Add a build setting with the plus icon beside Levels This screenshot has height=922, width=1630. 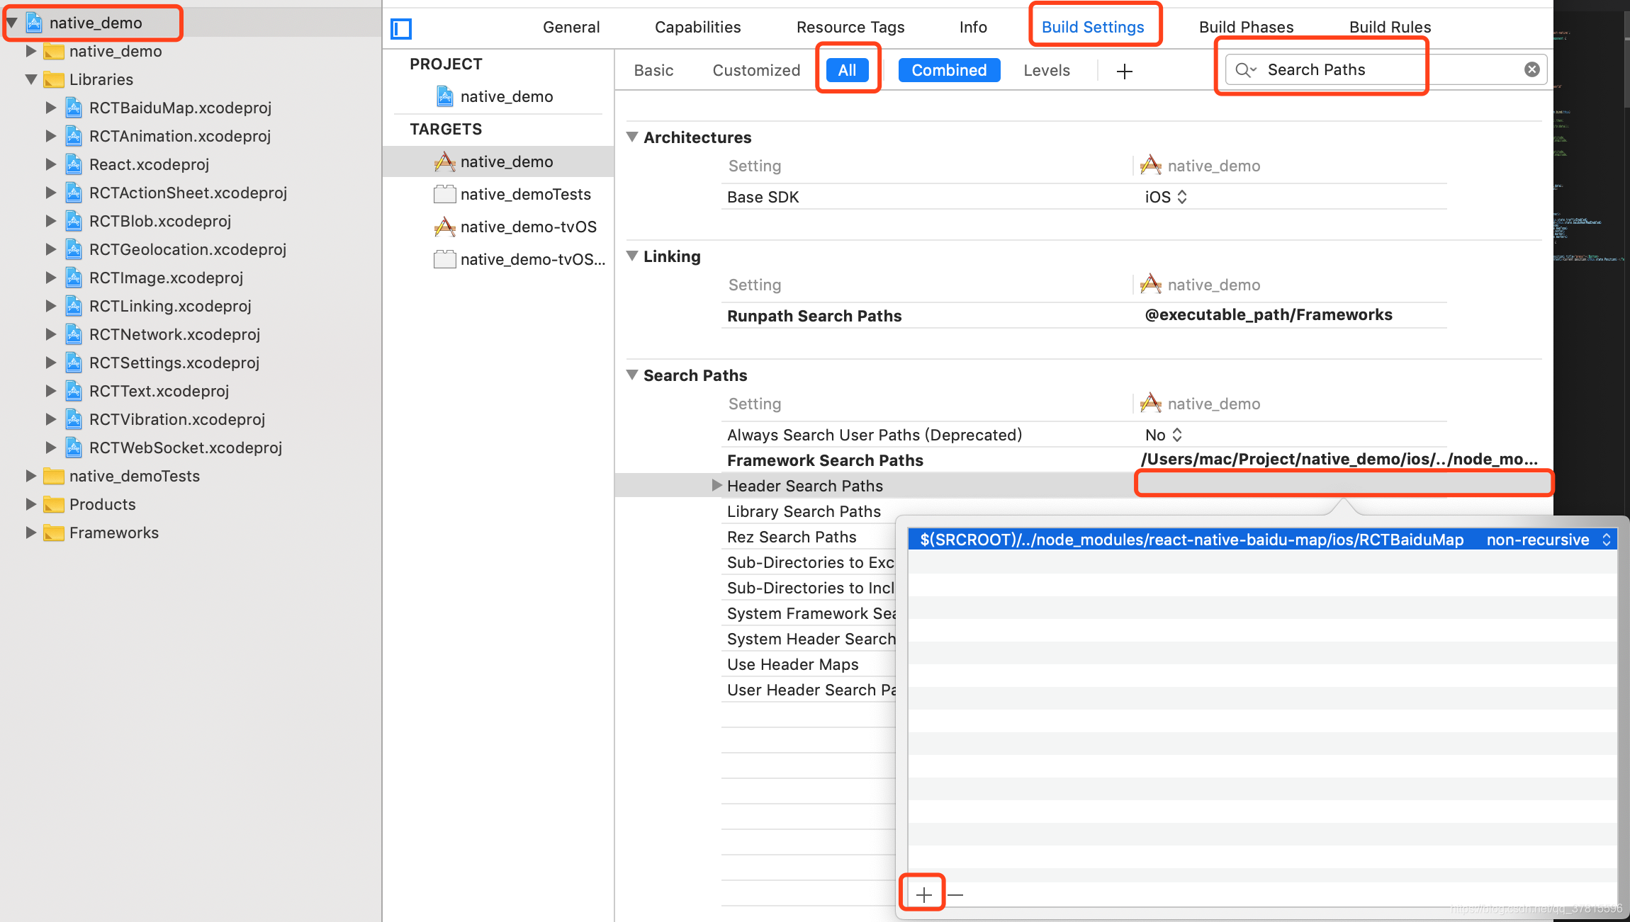pos(1124,71)
